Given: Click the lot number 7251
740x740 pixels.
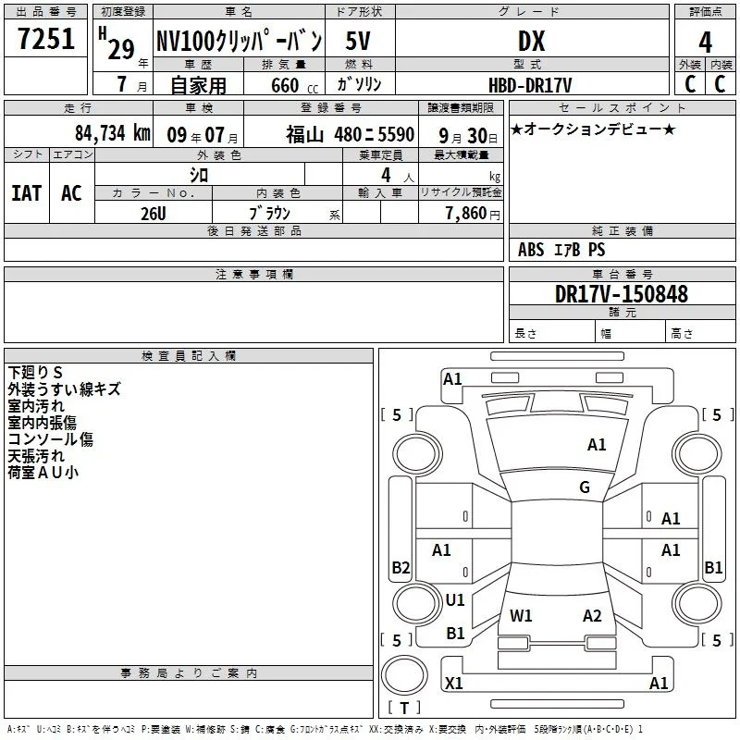Looking at the screenshot, I should (x=45, y=39).
